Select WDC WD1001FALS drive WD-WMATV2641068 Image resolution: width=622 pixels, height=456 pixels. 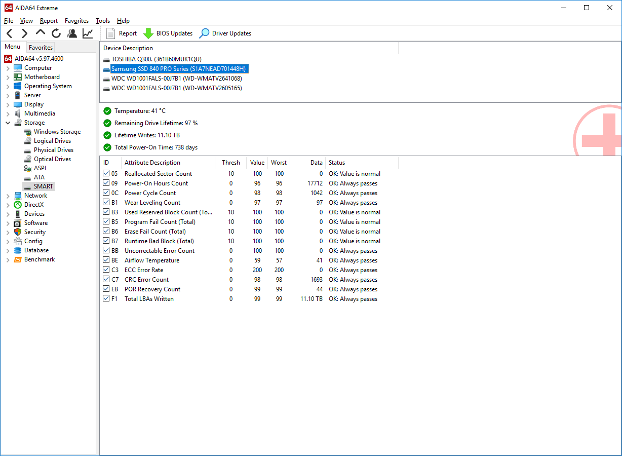(176, 79)
